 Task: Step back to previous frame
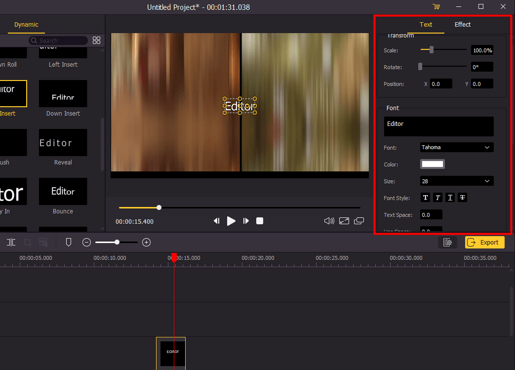click(216, 221)
